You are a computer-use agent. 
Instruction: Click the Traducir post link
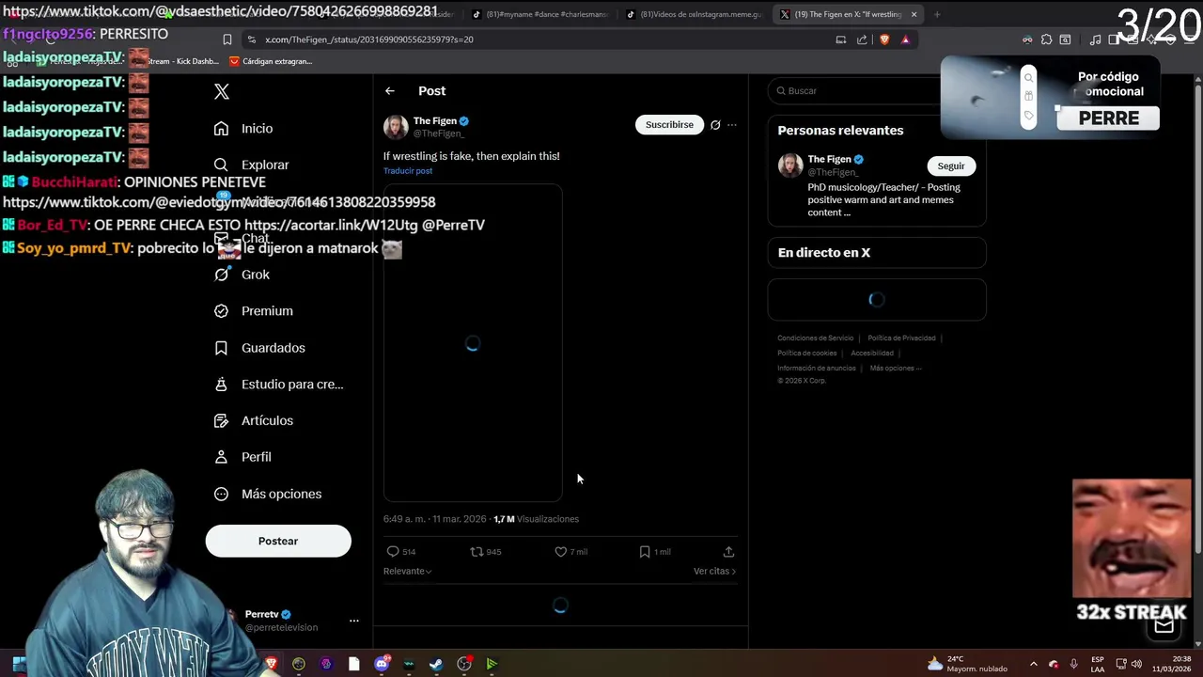coord(408,171)
